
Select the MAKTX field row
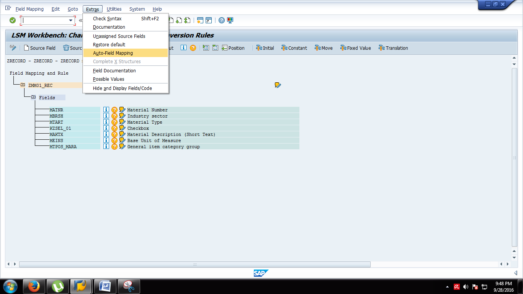click(75, 134)
